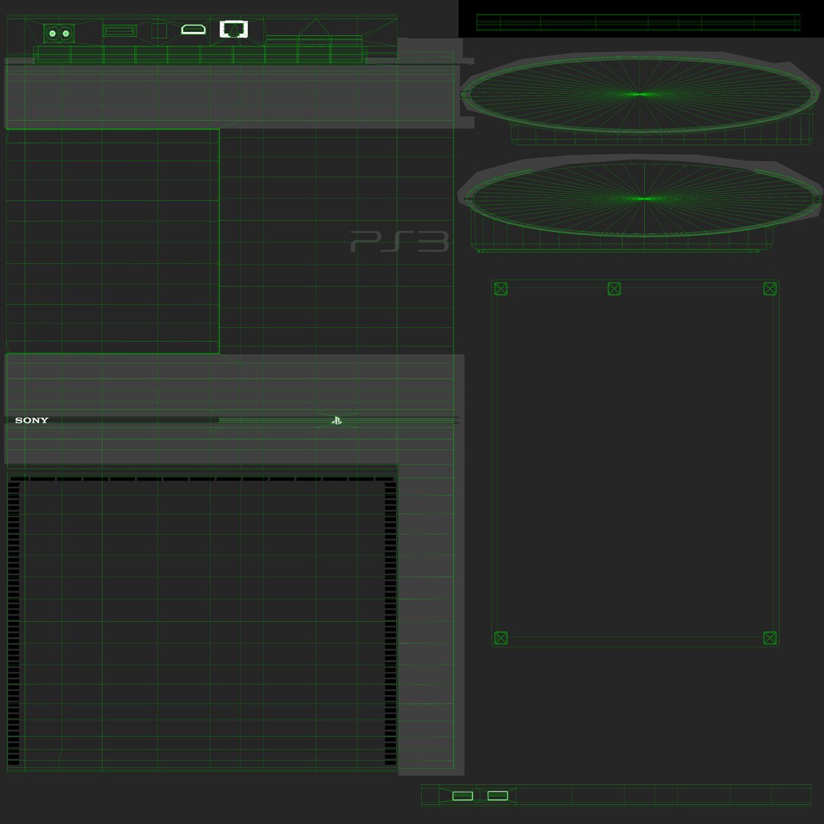Click the white Ethernet port icon
This screenshot has height=824, width=824.
point(234,29)
